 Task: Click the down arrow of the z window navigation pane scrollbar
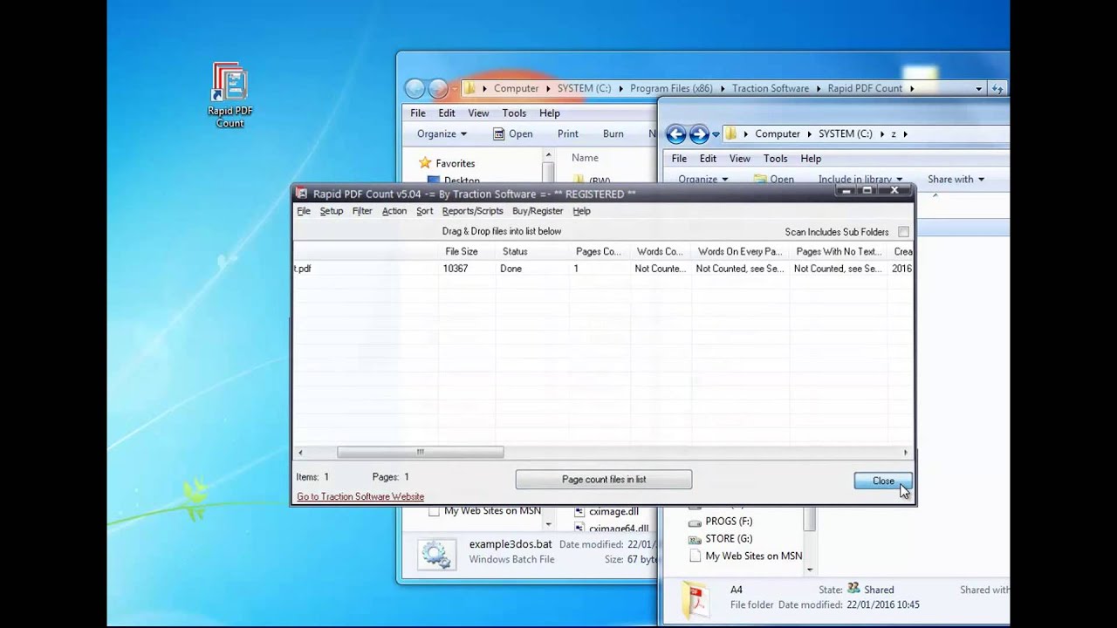(x=810, y=569)
